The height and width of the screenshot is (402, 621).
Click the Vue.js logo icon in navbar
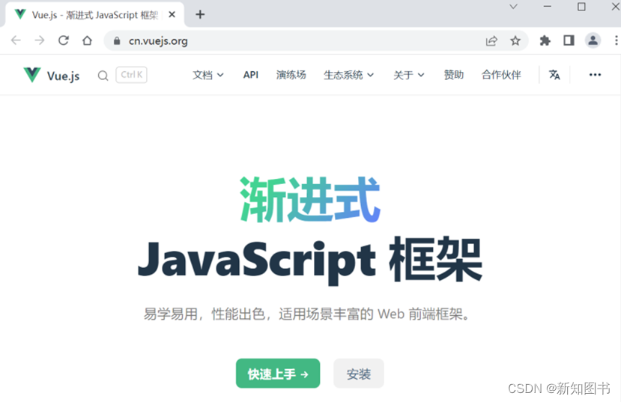(32, 74)
